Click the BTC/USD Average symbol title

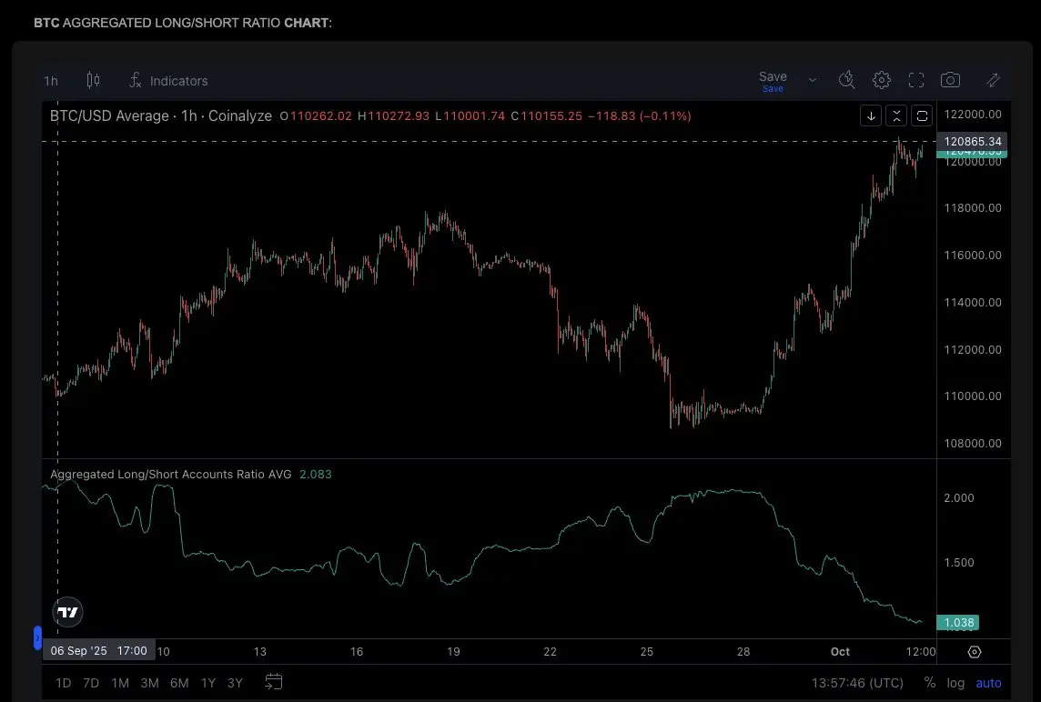click(x=161, y=116)
